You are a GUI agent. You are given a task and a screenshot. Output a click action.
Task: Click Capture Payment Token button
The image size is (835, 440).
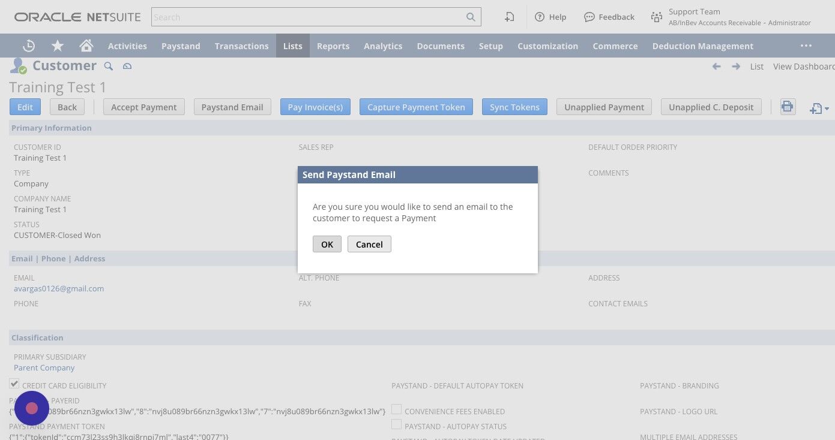tap(416, 107)
